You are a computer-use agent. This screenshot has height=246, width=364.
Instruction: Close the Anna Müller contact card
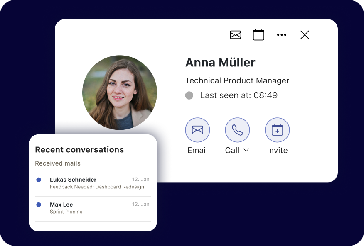pos(305,35)
